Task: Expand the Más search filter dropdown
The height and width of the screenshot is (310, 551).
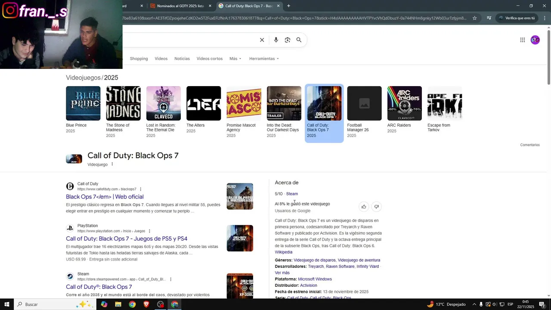Action: coord(235,59)
